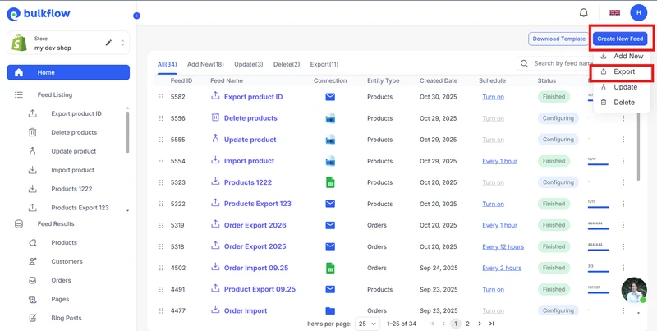The width and height of the screenshot is (657, 331).
Task: Open Products Export 123 in sidebar
Action: point(80,208)
